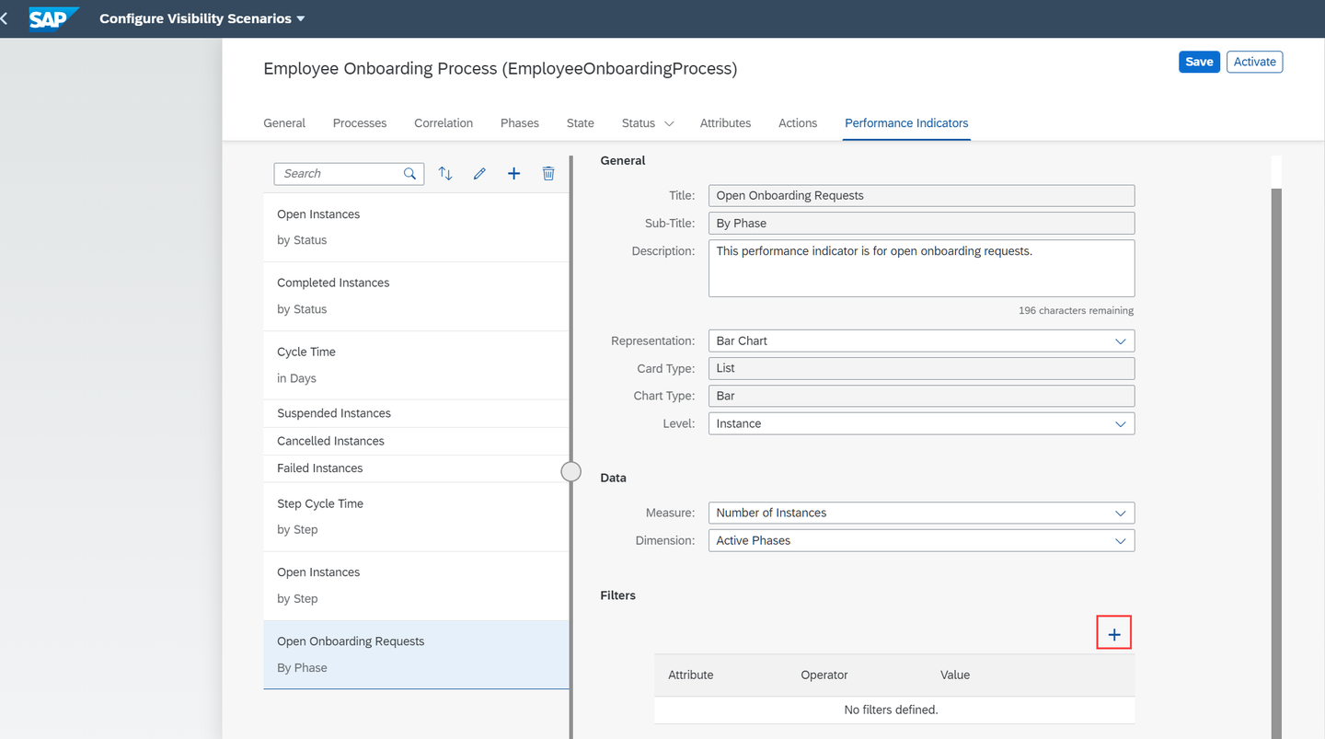This screenshot has width=1325, height=739.
Task: Click the Attribute column header
Action: tap(691, 675)
